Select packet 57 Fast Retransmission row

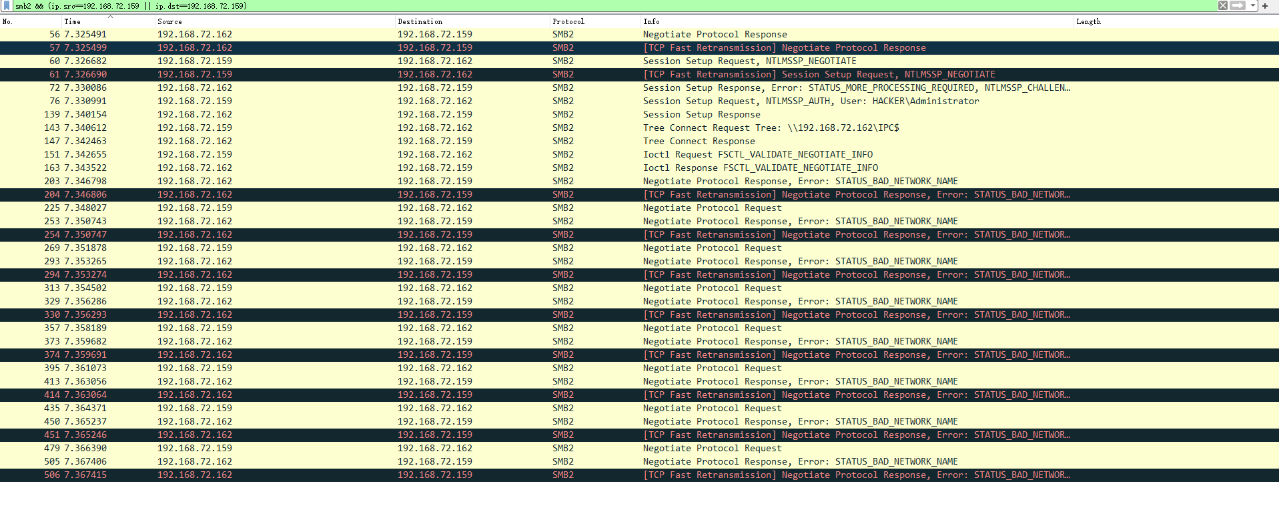[639, 48]
